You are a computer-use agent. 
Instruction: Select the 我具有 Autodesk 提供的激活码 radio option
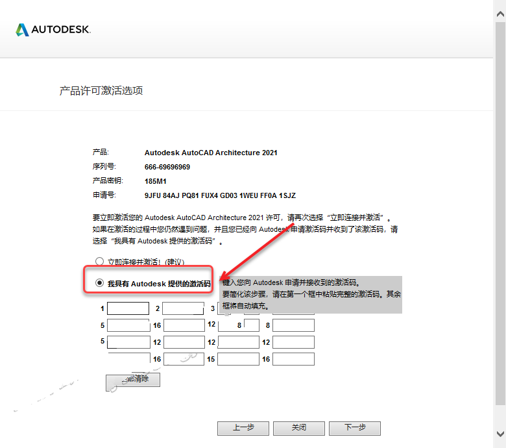click(99, 283)
